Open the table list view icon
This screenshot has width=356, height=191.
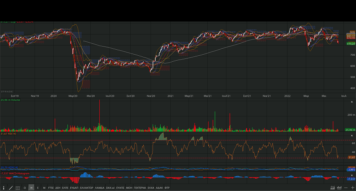(18, 188)
